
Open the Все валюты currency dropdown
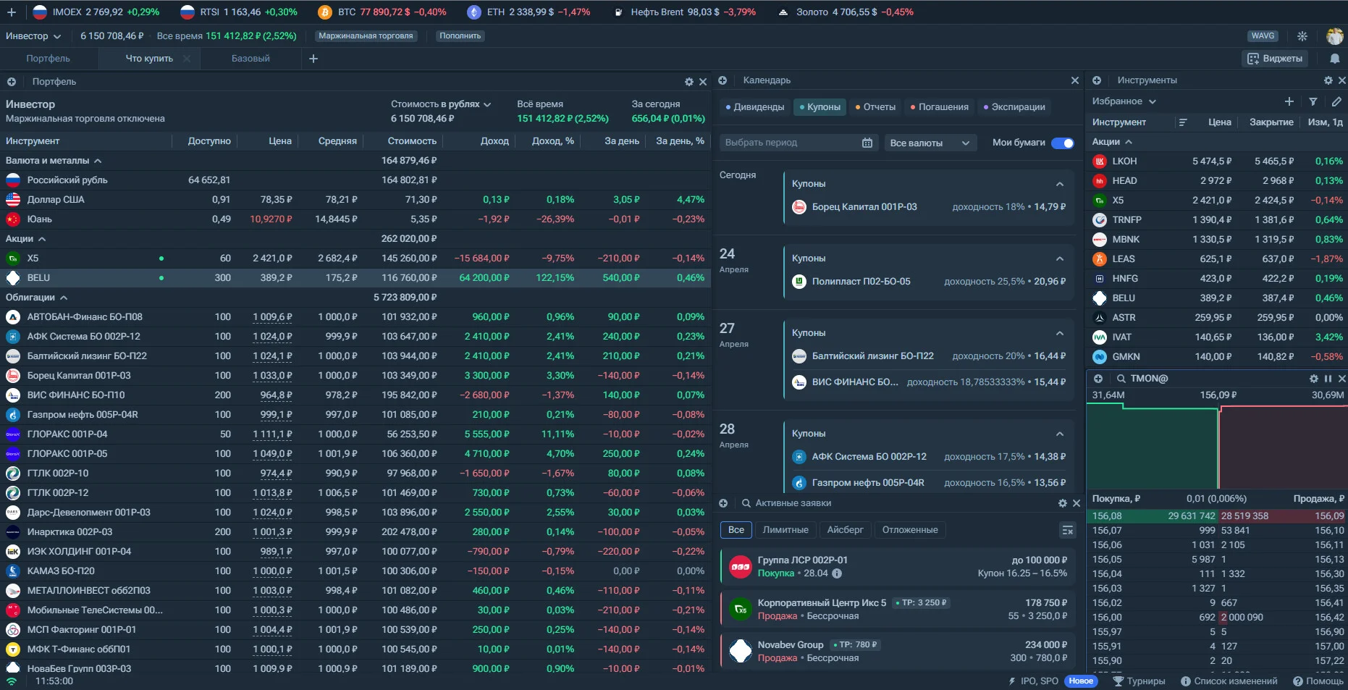point(930,143)
